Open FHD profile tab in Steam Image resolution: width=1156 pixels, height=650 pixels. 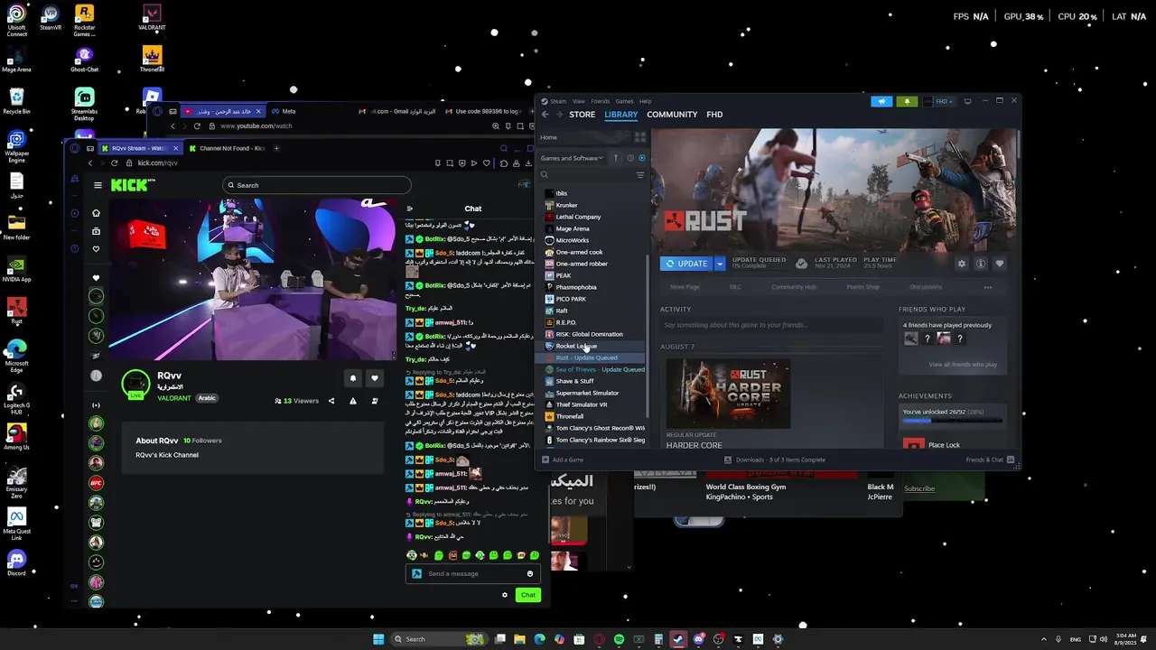tap(714, 115)
